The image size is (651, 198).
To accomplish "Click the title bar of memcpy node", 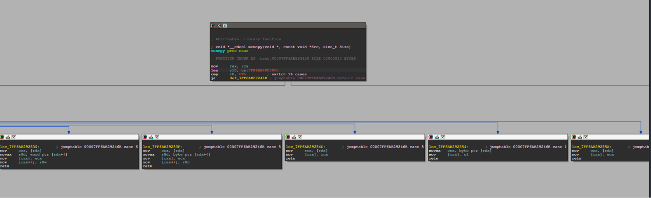I will coord(288,26).
